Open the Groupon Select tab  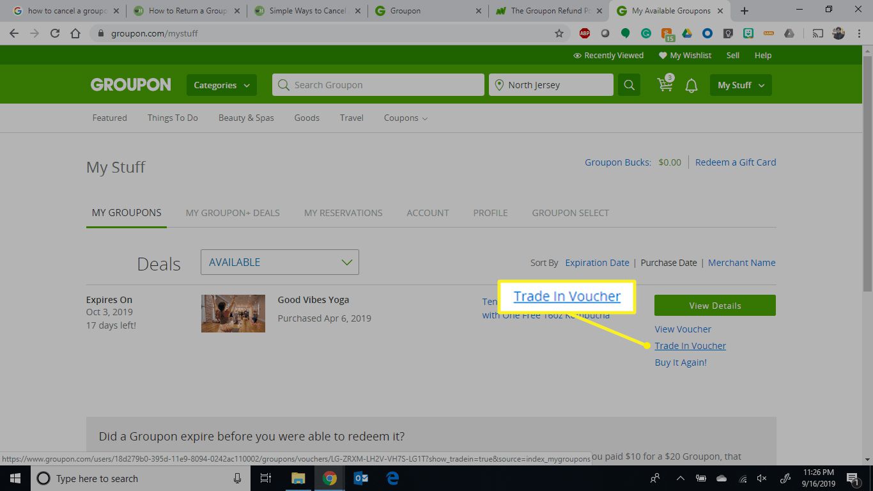[x=570, y=213]
